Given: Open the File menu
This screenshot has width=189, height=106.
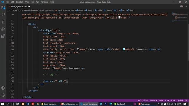Looking at the screenshot, I should point(7,2).
